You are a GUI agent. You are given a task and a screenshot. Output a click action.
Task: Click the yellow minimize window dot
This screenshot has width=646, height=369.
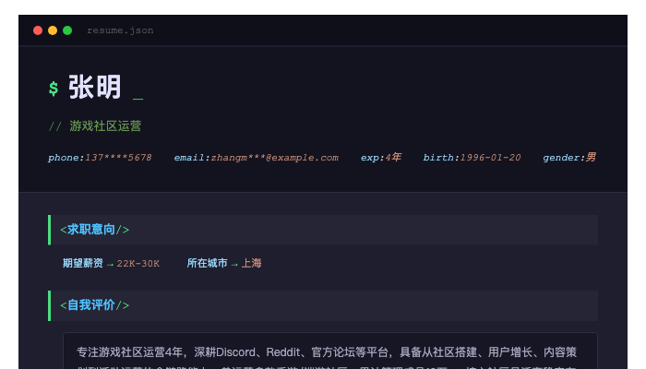[53, 30]
